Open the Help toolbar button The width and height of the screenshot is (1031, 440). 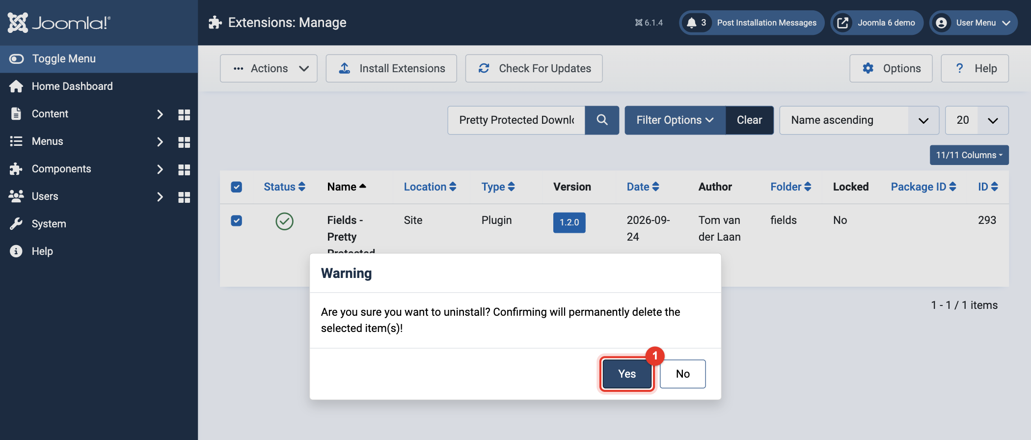[975, 68]
